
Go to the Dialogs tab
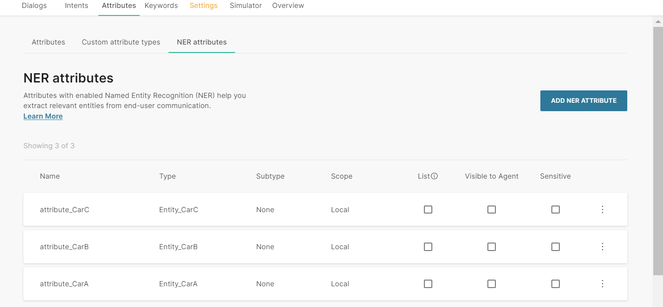pos(34,6)
